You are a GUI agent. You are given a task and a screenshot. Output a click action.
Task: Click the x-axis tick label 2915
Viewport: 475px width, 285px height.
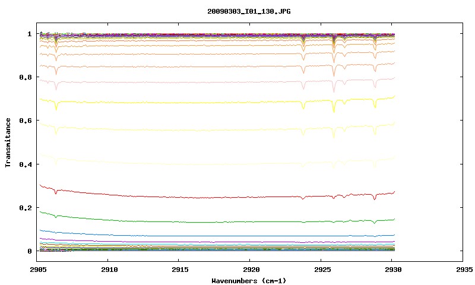pos(180,270)
